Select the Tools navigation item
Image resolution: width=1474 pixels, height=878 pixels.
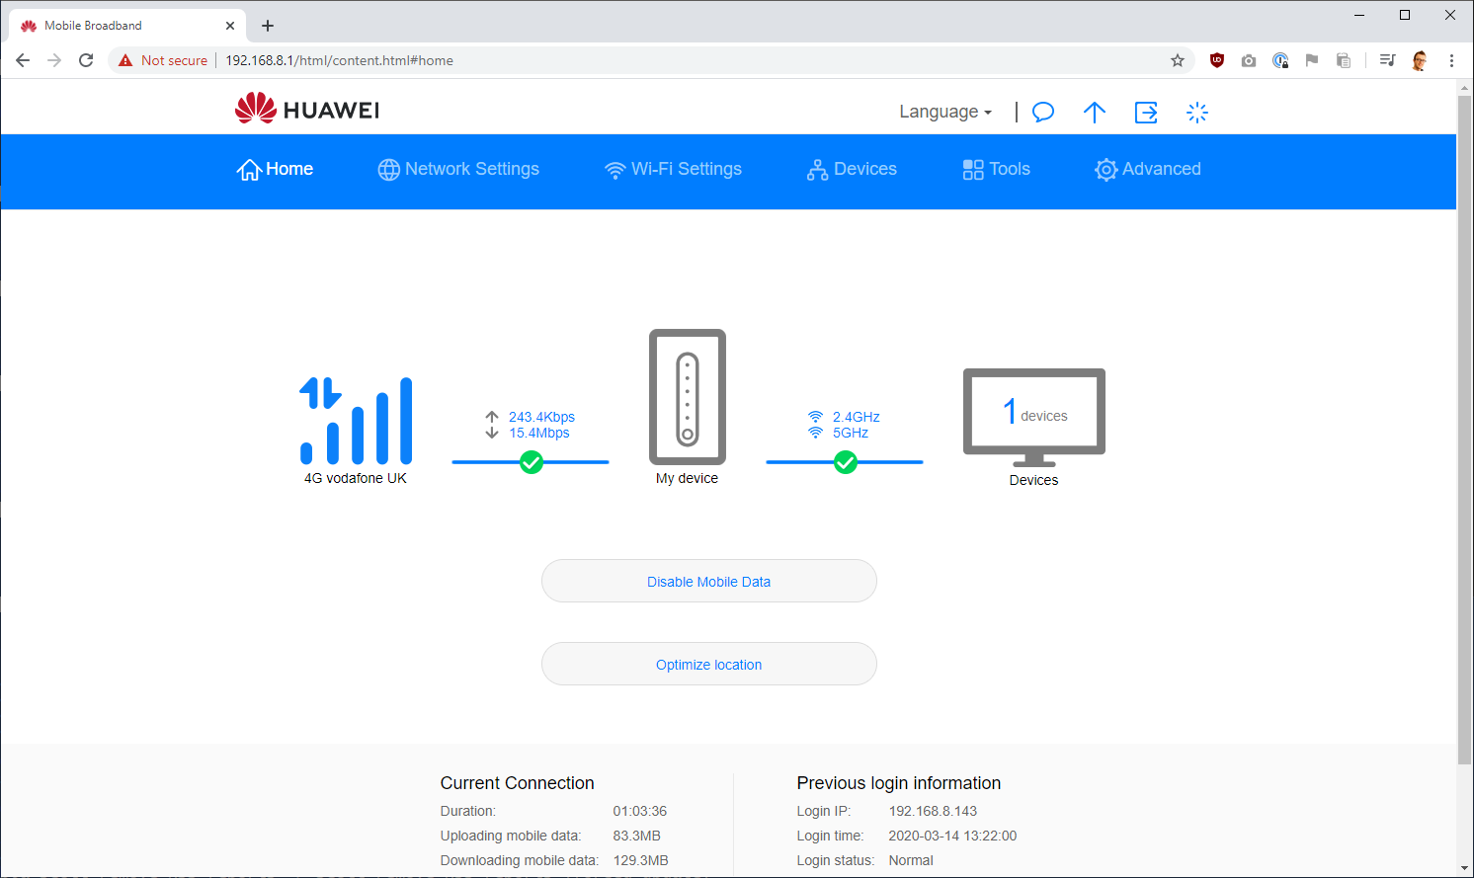997,169
